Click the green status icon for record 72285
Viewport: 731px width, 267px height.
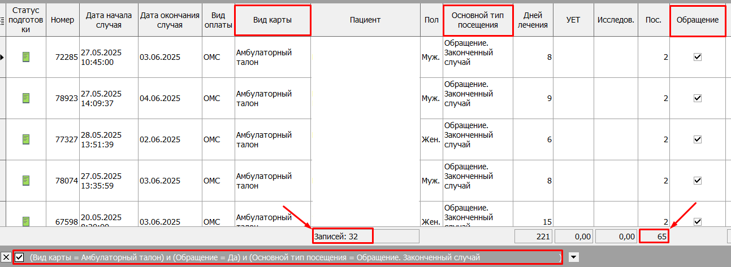point(25,57)
